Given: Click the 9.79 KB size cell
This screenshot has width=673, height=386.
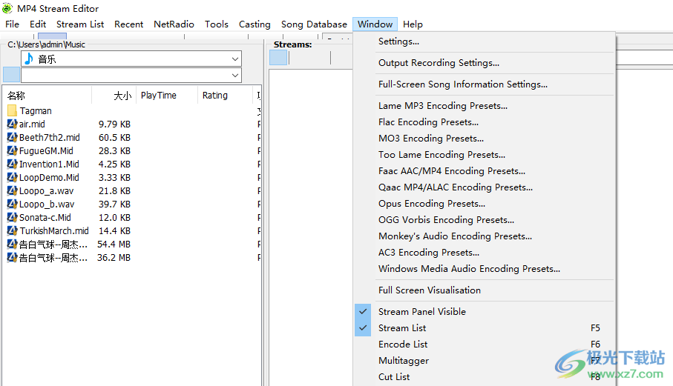Looking at the screenshot, I should click(x=114, y=124).
